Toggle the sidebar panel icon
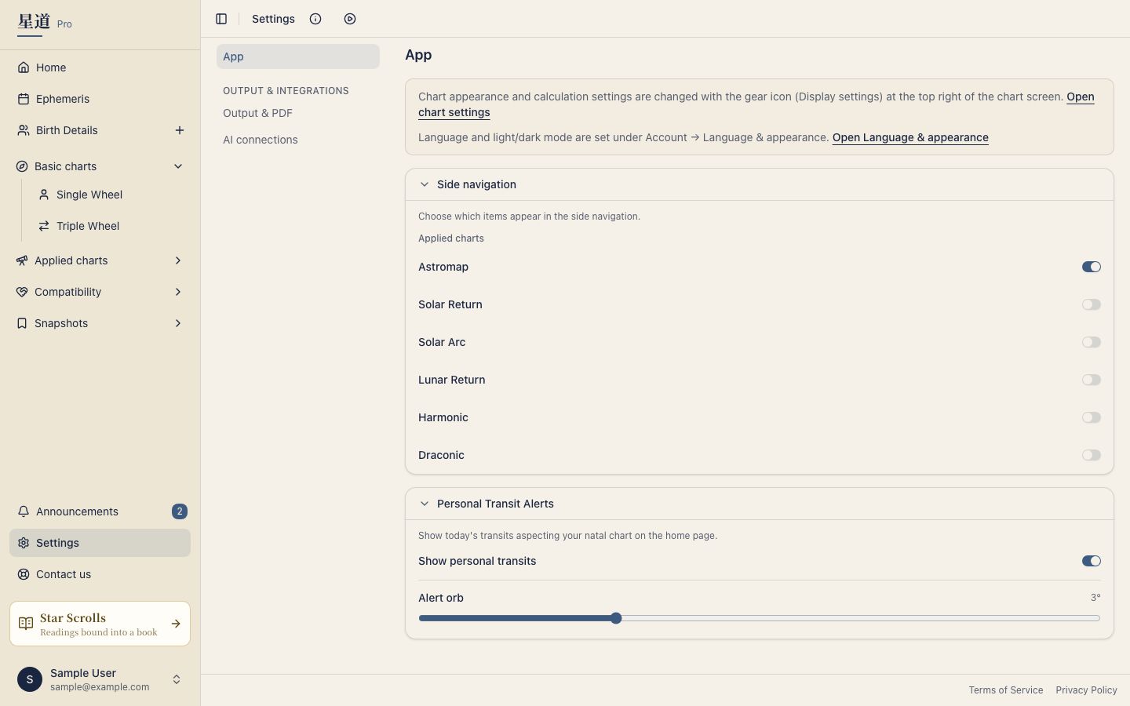1130x706 pixels. coord(221,19)
